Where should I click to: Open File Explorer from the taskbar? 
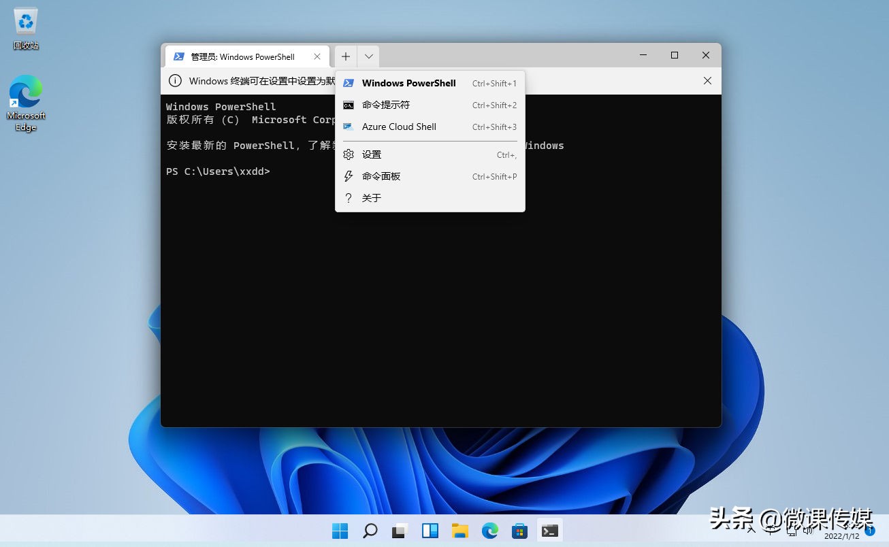pos(460,531)
